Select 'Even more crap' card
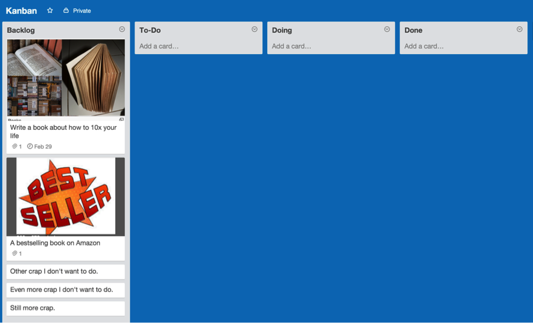 (61, 290)
